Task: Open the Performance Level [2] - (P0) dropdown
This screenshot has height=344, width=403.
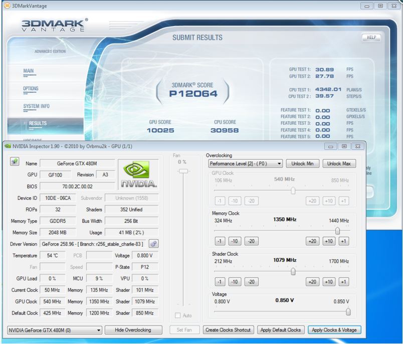Action: point(245,164)
